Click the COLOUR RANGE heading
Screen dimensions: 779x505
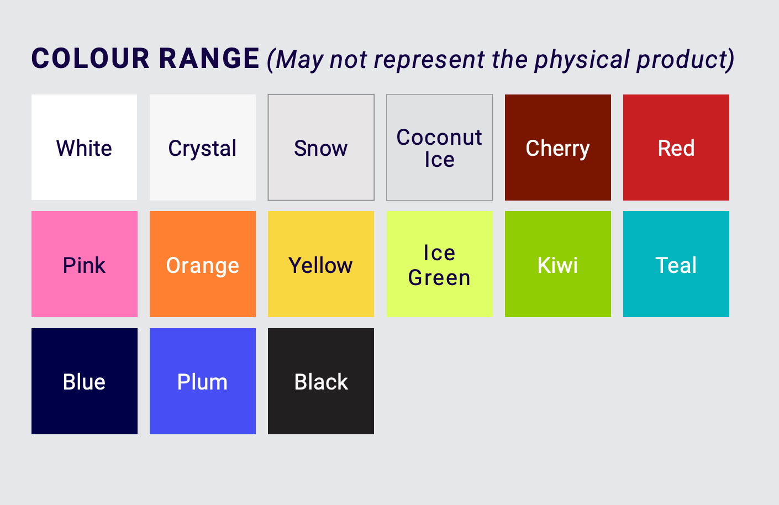145,59
